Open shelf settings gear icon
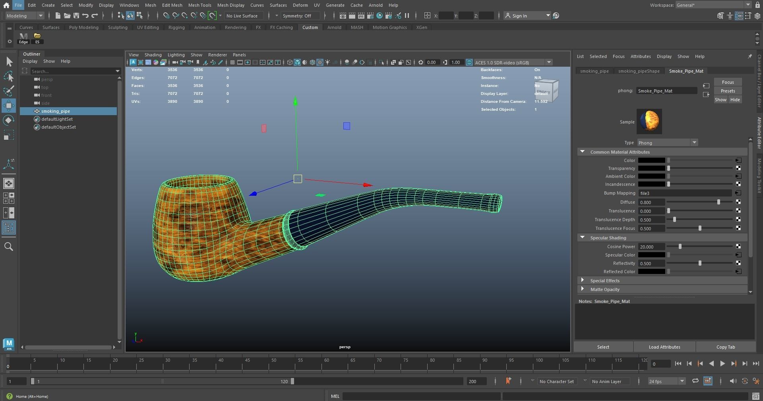This screenshot has height=401, width=763. pyautogui.click(x=10, y=41)
